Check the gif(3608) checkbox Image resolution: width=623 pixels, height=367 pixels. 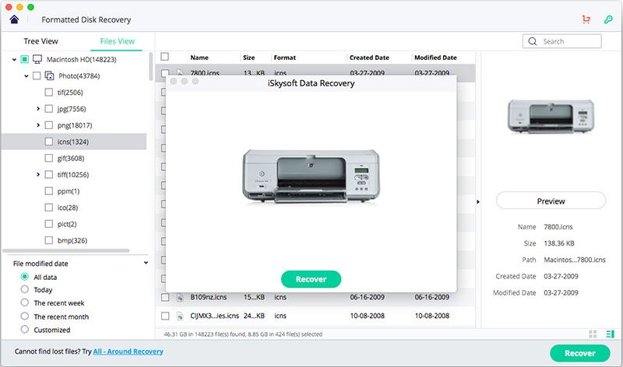(x=49, y=159)
